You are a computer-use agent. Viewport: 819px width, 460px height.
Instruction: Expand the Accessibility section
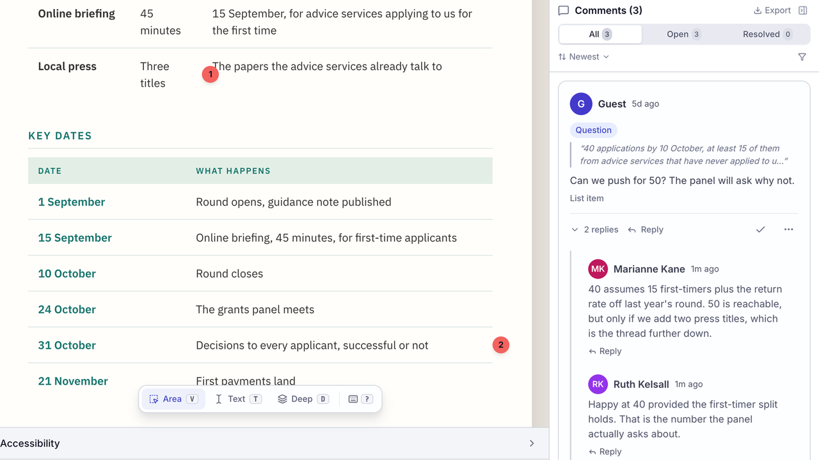(274, 443)
